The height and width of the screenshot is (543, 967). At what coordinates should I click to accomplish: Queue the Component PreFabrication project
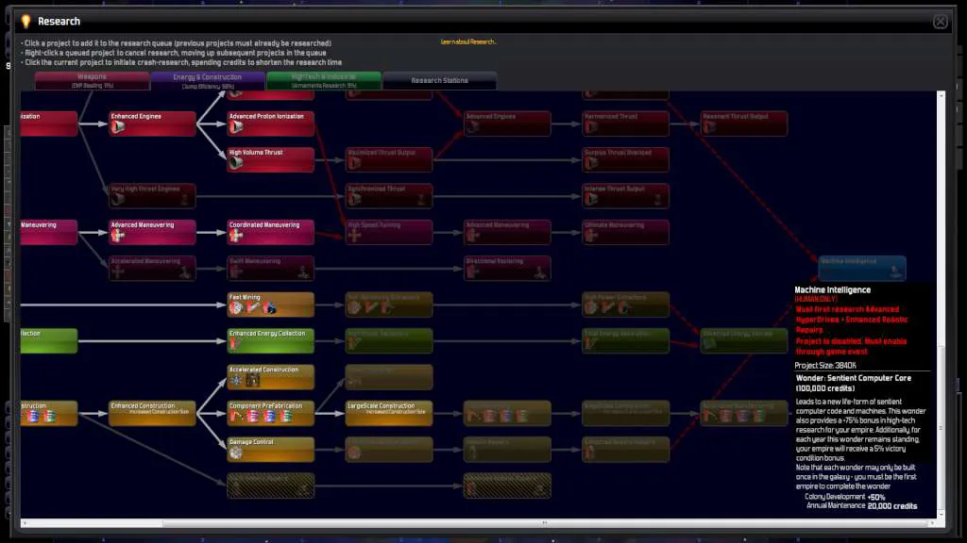(x=271, y=413)
